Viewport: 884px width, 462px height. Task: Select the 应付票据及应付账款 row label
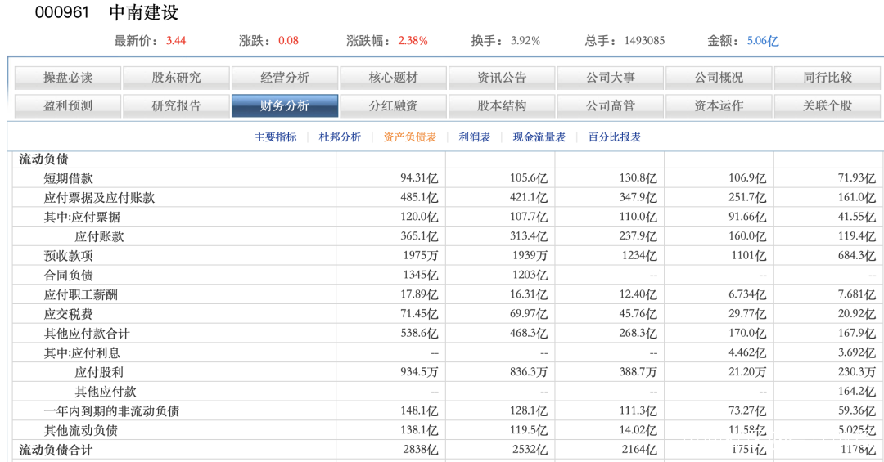[99, 198]
